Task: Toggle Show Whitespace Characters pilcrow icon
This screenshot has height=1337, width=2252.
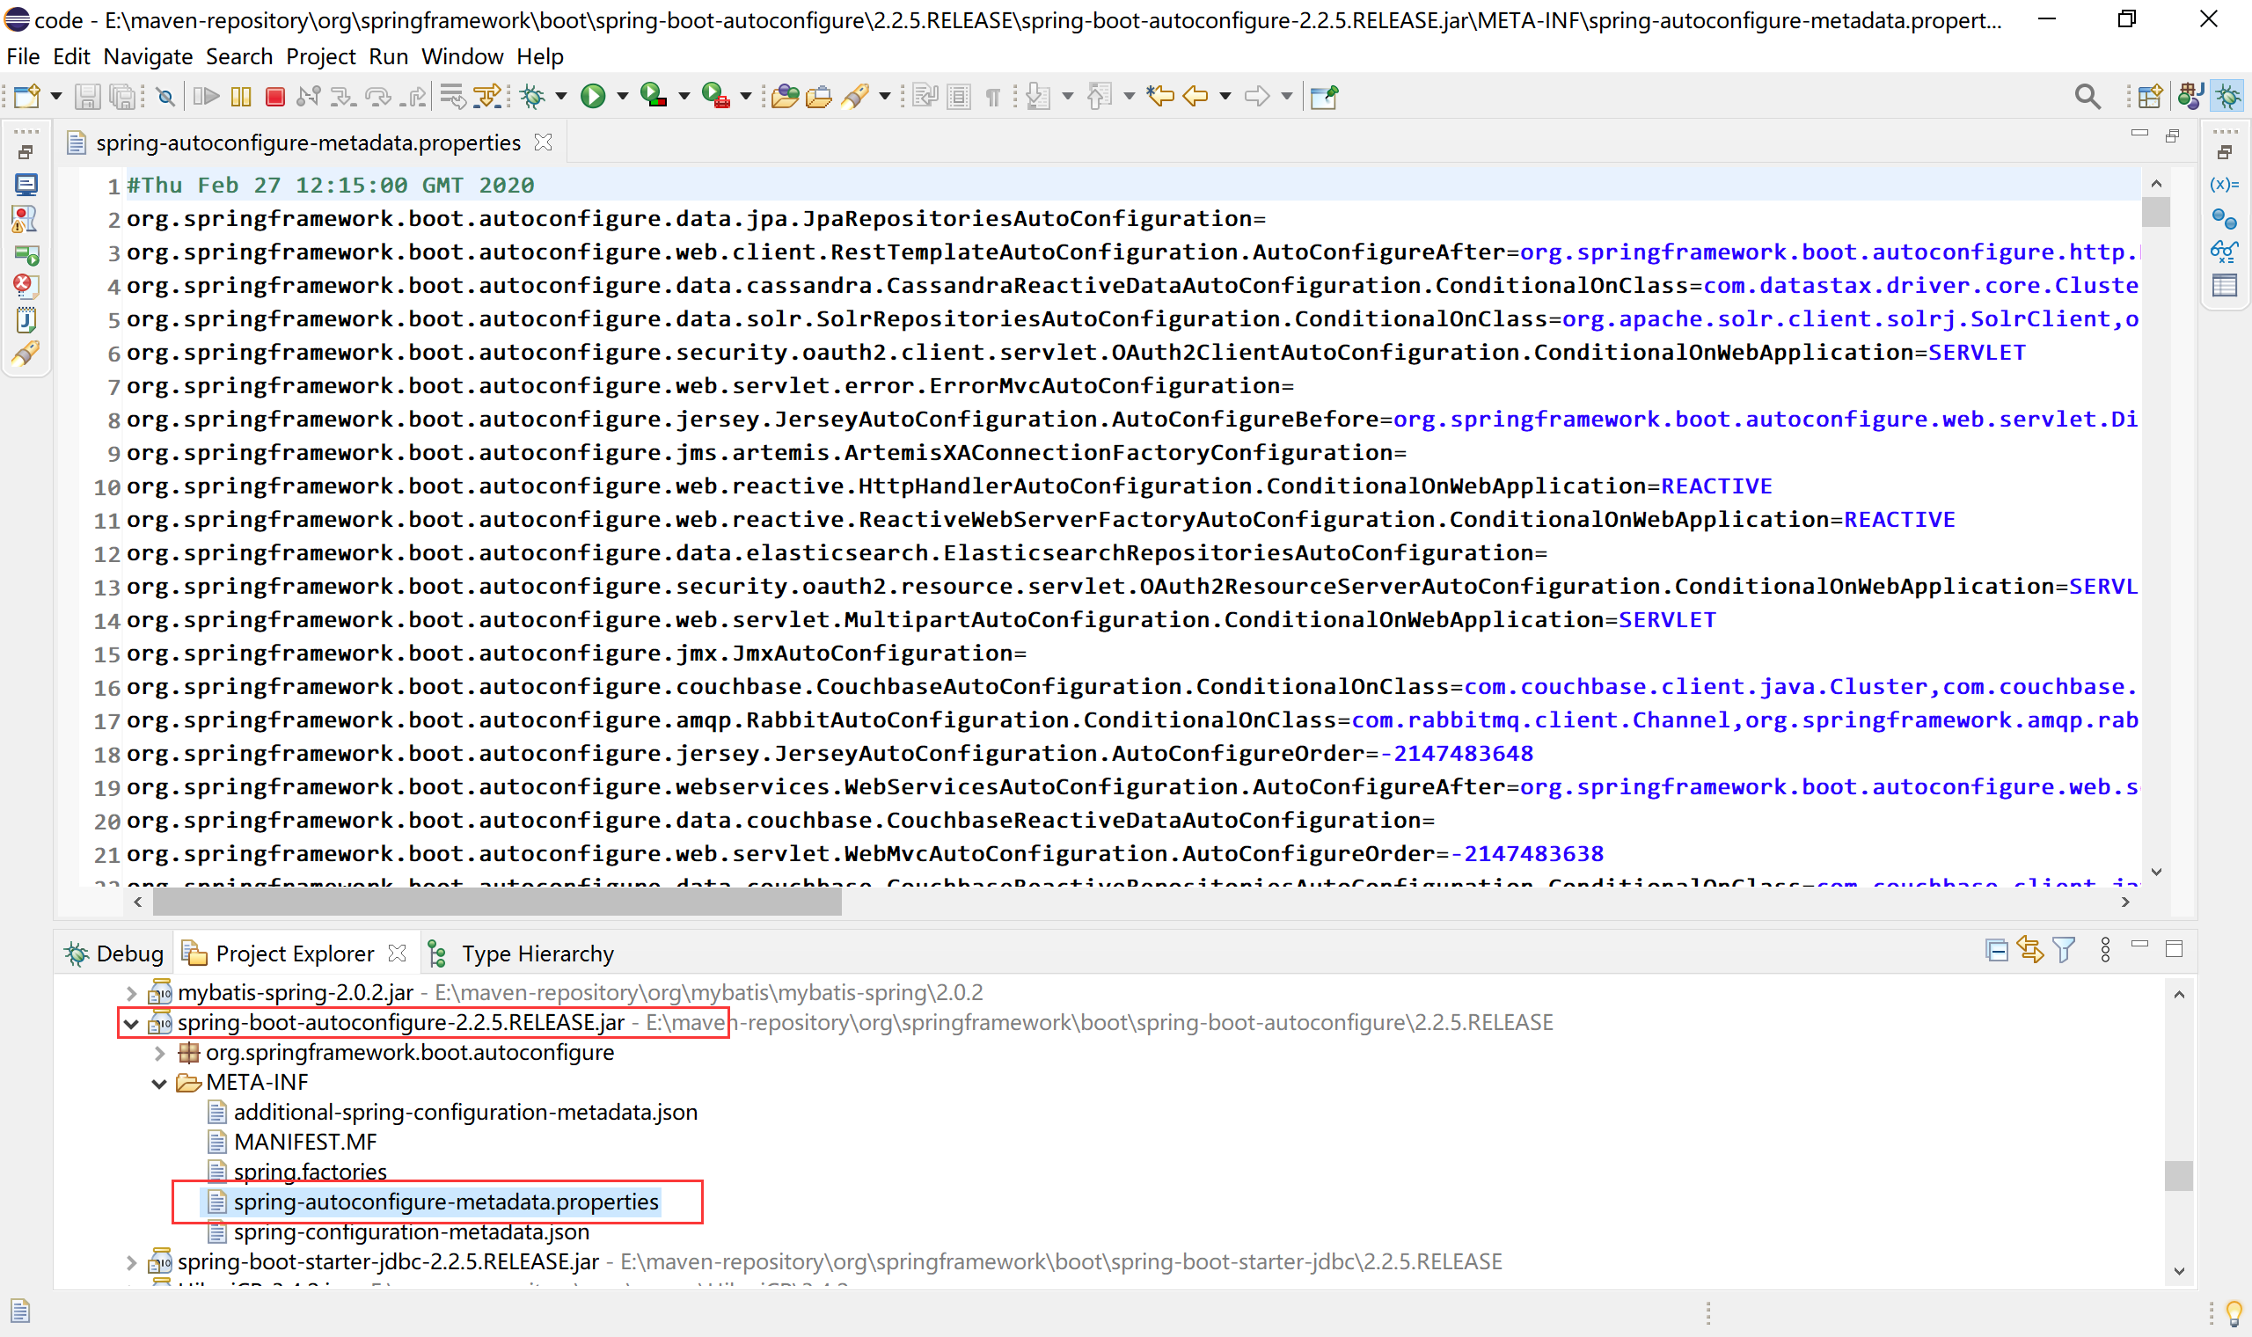Action: click(x=991, y=97)
